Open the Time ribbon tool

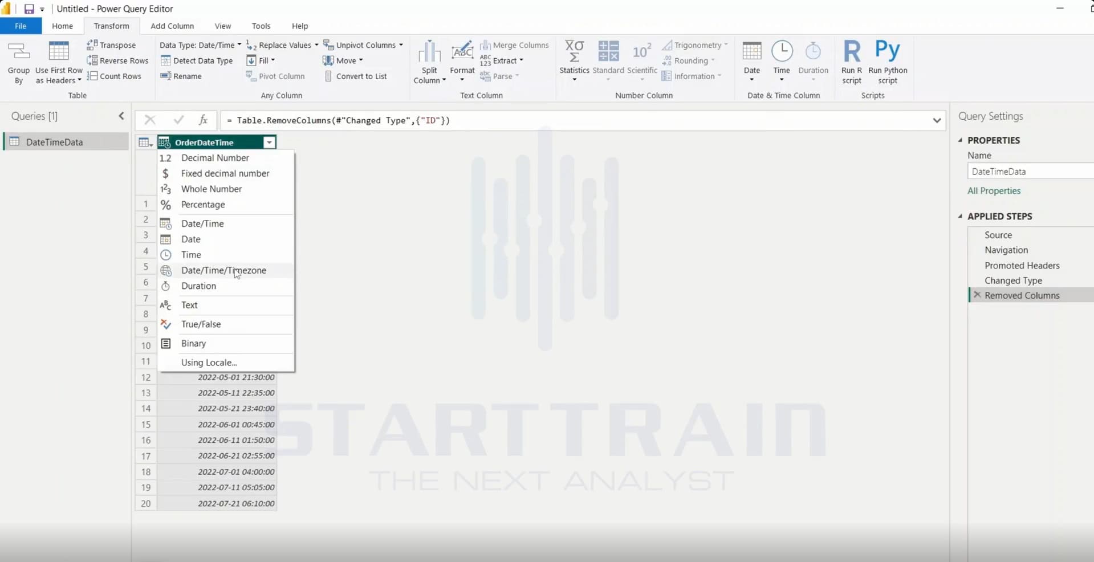pos(782,62)
